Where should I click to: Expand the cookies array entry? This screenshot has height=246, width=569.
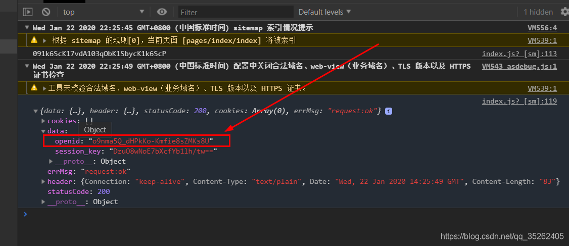point(43,121)
